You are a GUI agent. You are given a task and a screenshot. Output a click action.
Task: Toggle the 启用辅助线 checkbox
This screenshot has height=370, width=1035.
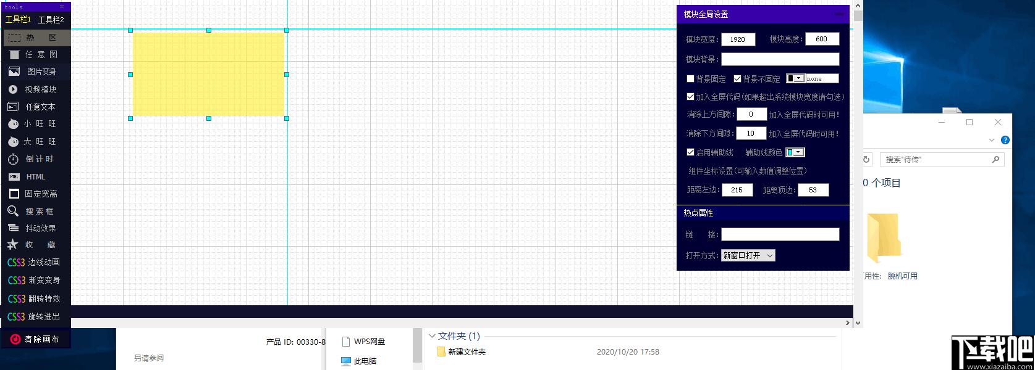point(691,152)
